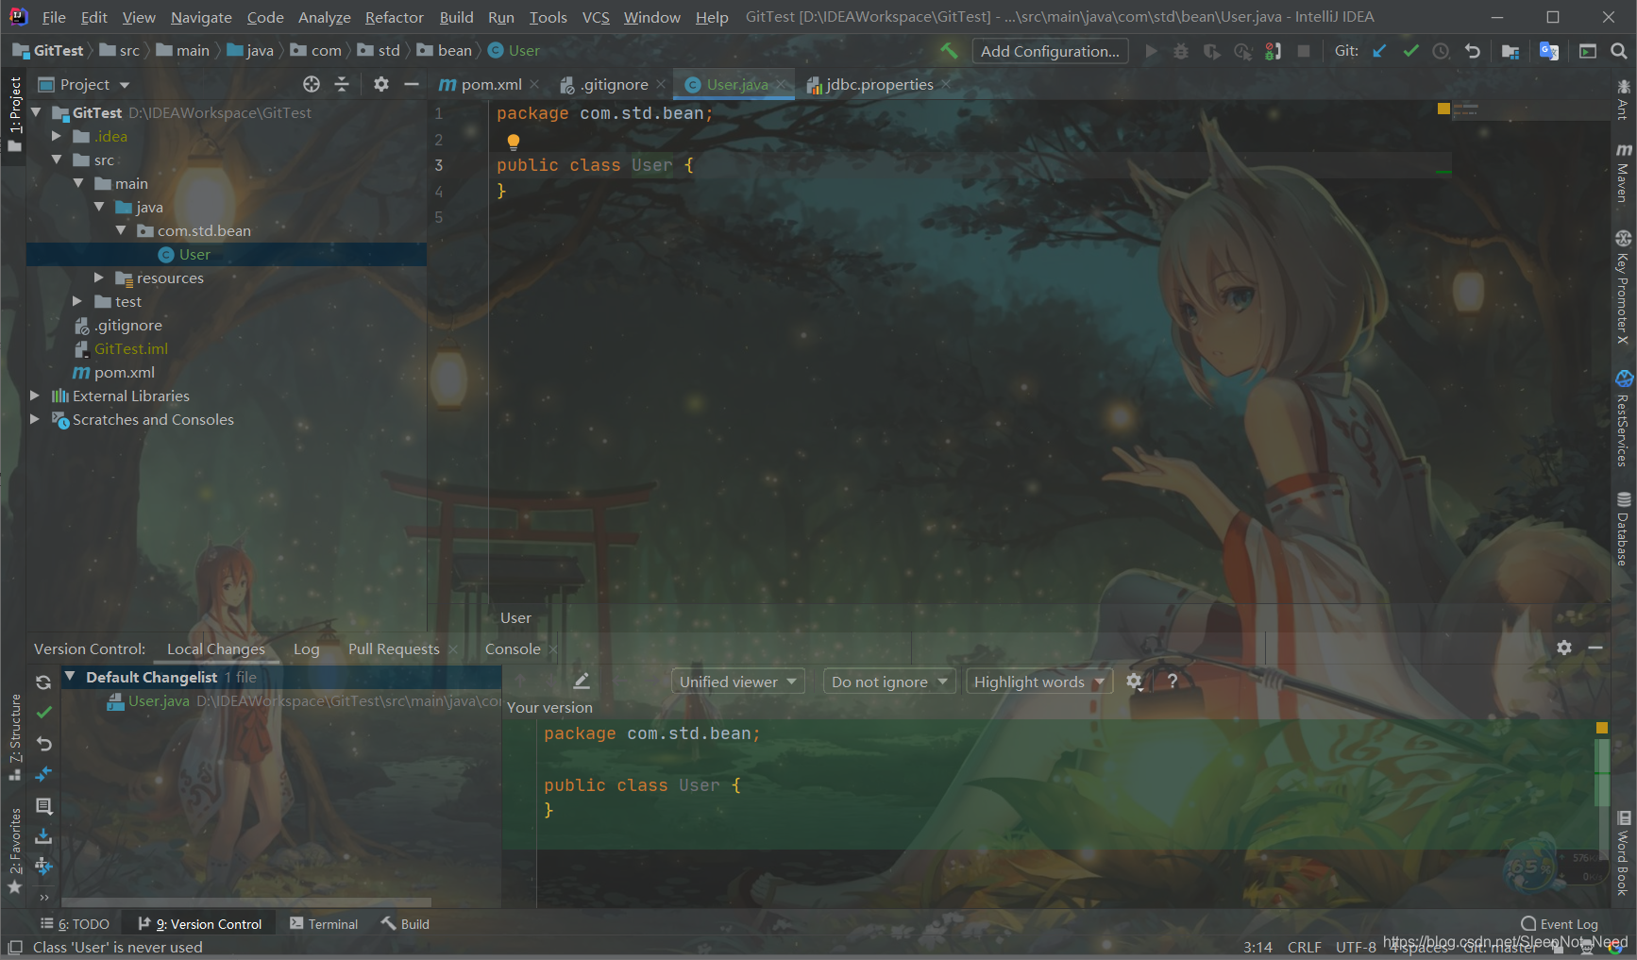
Task: Open the Unified viewer dropdown
Action: coord(737,682)
